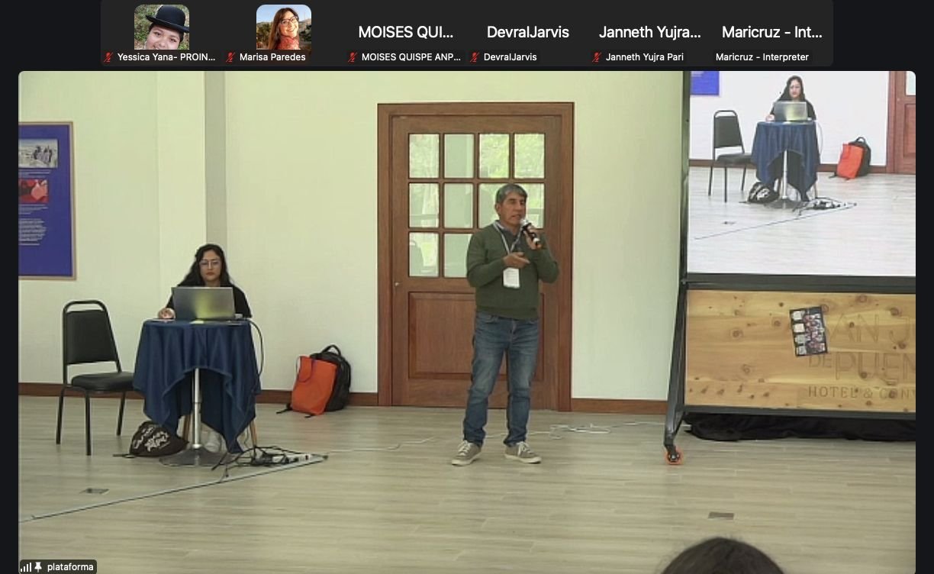
Task: Click the pin icon beside plataforma
Action: tap(38, 567)
